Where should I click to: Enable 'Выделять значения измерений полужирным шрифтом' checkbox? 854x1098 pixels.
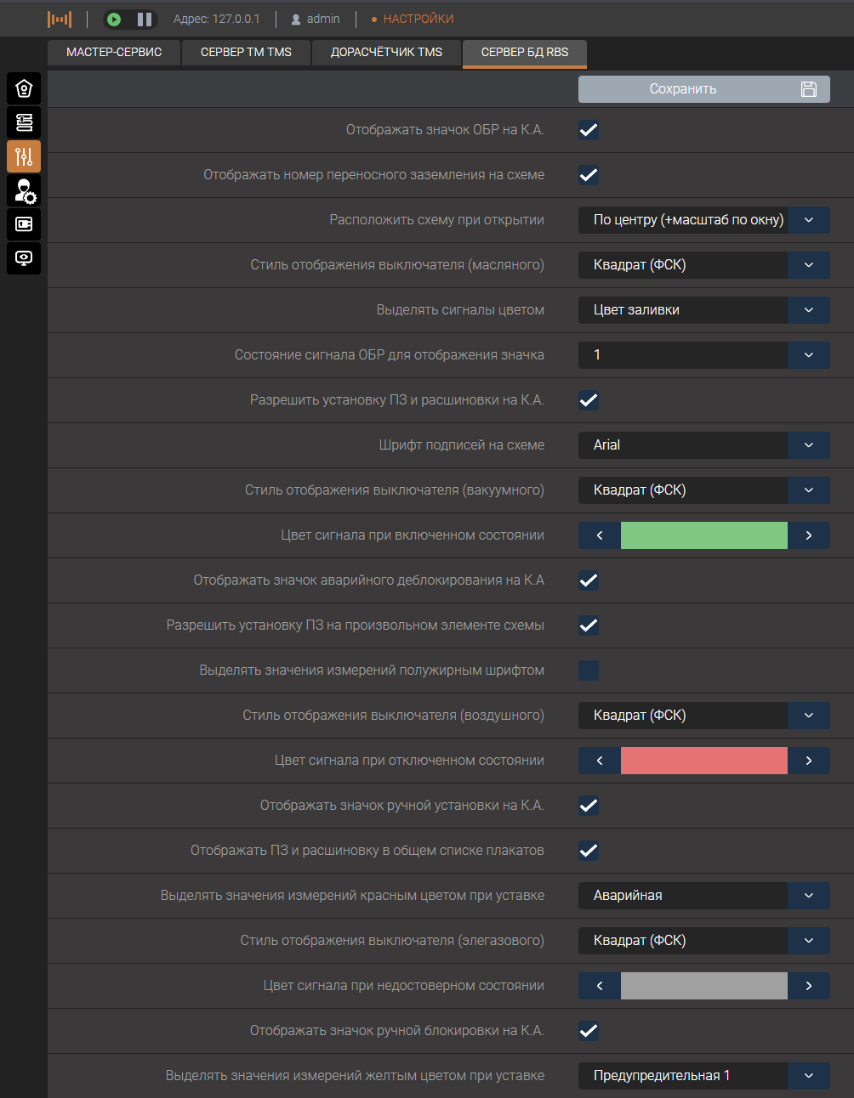(x=589, y=671)
